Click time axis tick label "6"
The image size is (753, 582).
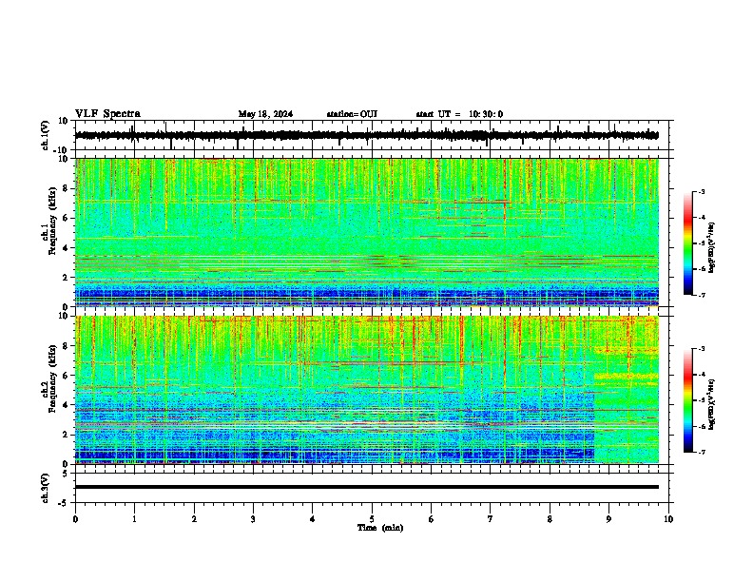(432, 519)
